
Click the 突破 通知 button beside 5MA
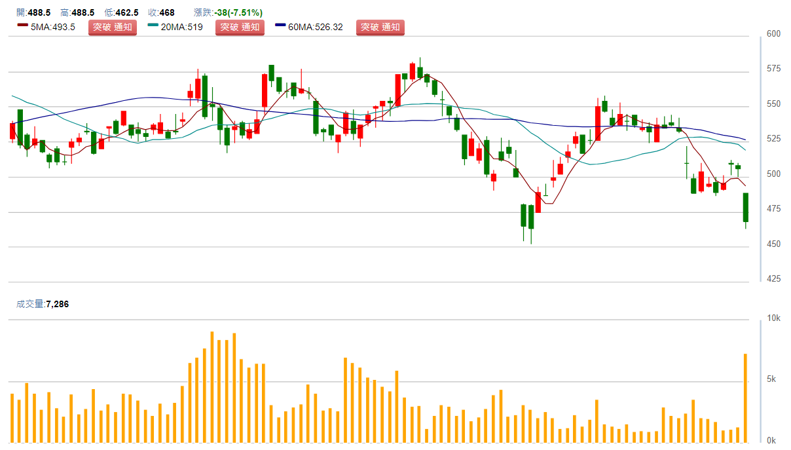113,28
